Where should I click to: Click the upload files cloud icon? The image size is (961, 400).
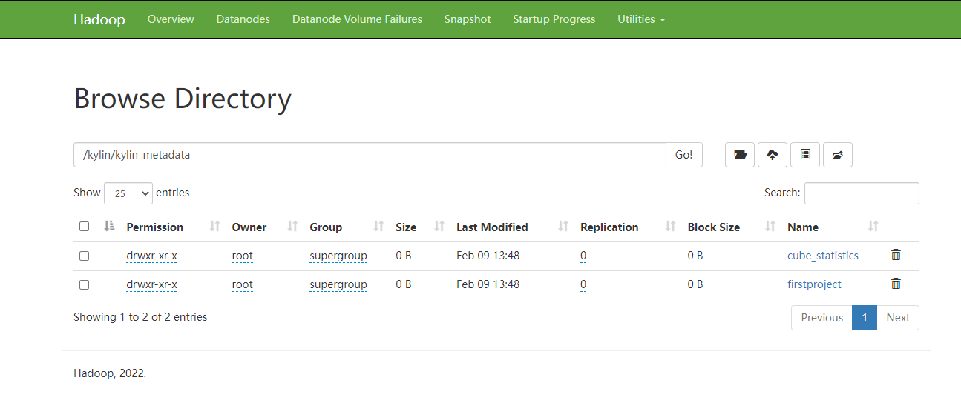pyautogui.click(x=773, y=155)
